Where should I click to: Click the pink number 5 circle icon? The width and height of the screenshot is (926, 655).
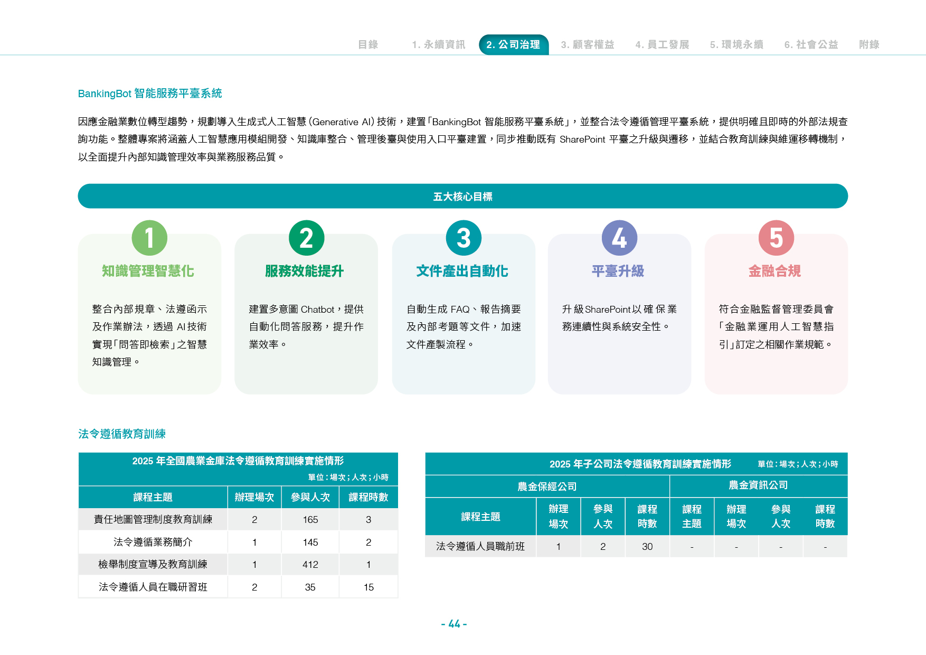(x=776, y=238)
